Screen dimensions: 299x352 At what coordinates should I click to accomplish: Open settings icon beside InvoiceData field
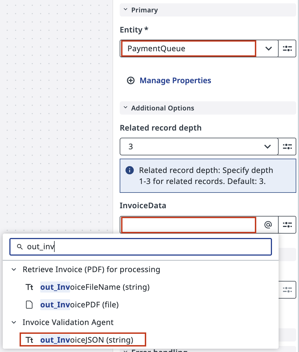tap(287, 225)
